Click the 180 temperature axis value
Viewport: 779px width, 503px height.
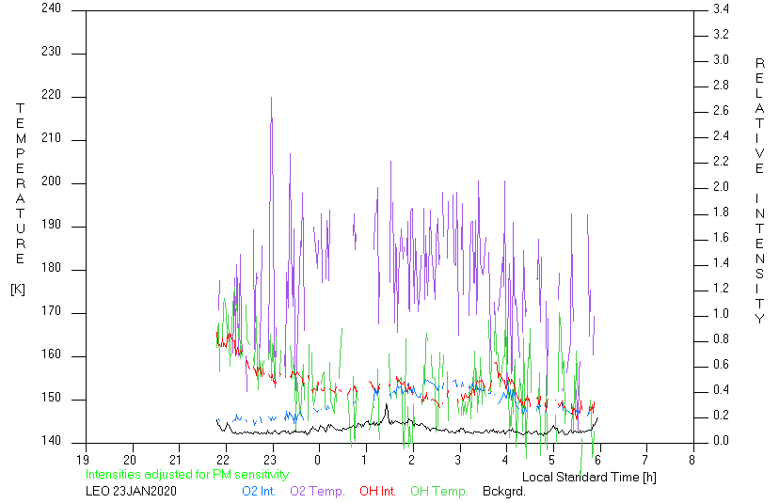51,268
